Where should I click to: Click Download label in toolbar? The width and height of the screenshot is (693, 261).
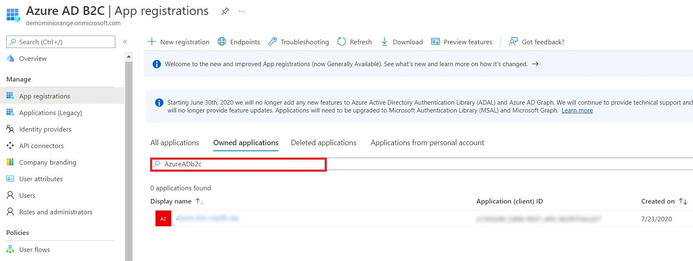click(x=408, y=42)
